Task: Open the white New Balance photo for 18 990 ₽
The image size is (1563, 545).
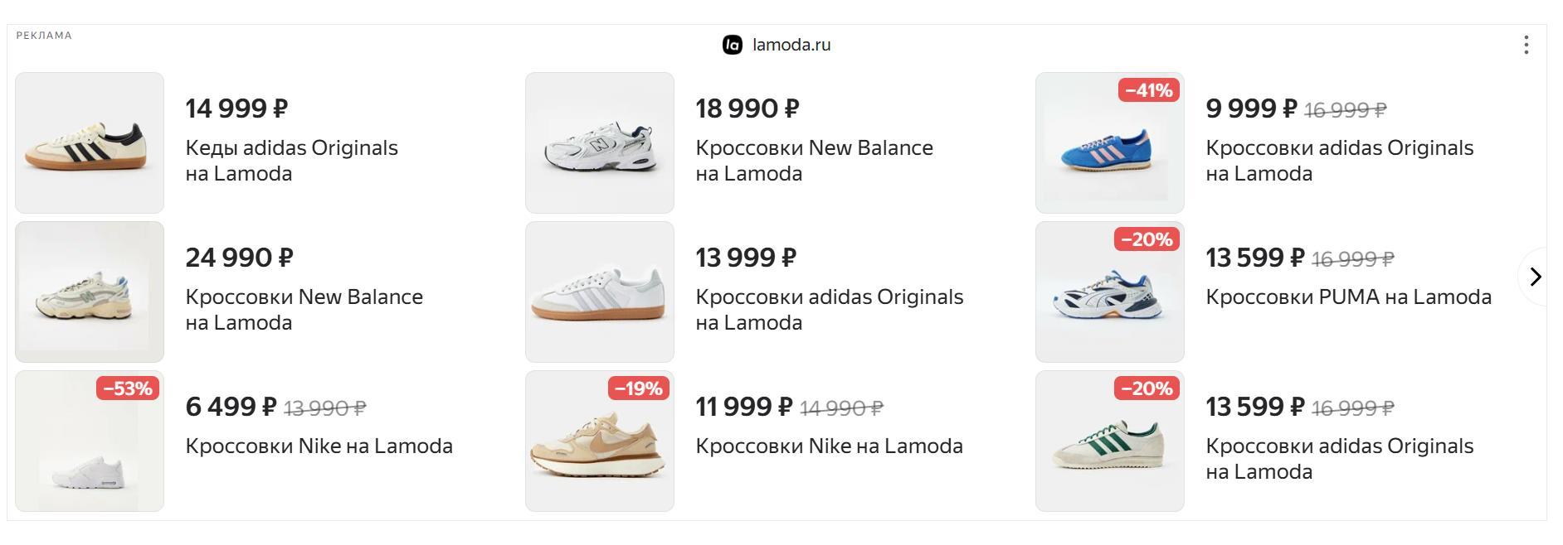Action: 600,142
